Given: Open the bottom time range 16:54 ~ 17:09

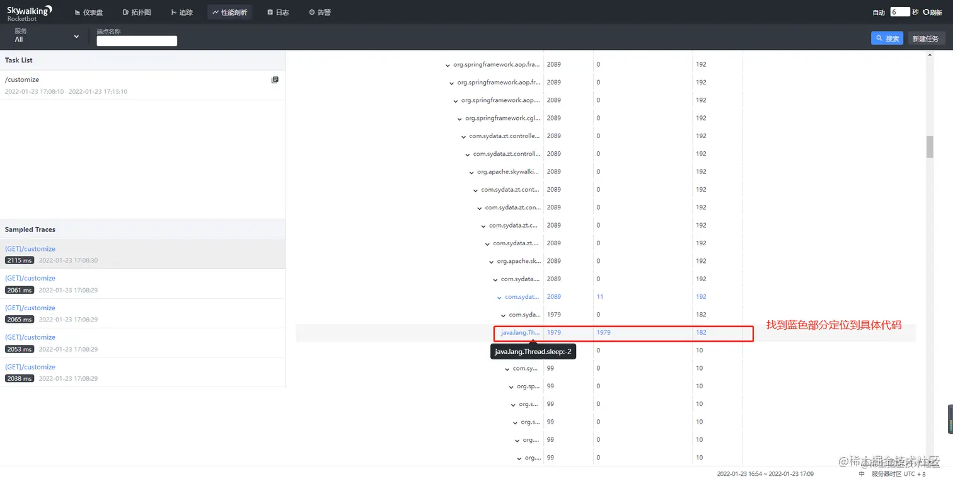Looking at the screenshot, I should (x=765, y=474).
